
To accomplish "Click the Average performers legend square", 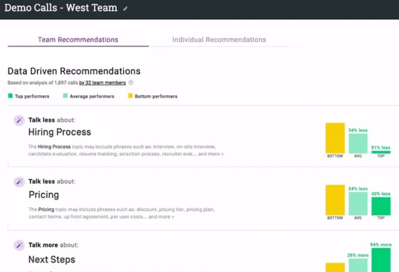I will (x=65, y=96).
